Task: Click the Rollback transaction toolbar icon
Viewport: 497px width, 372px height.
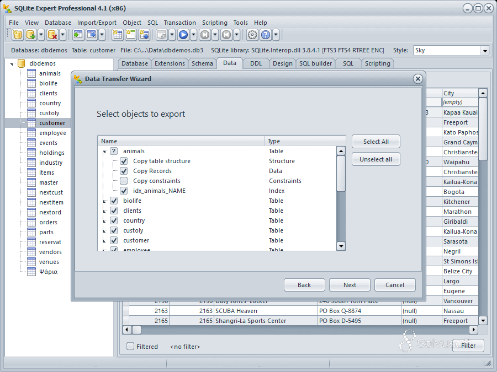Action: pyautogui.click(x=226, y=35)
